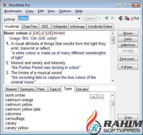143x135 pixels.
Task: Show noun senses with Nouns button
Action: coord(128,33)
